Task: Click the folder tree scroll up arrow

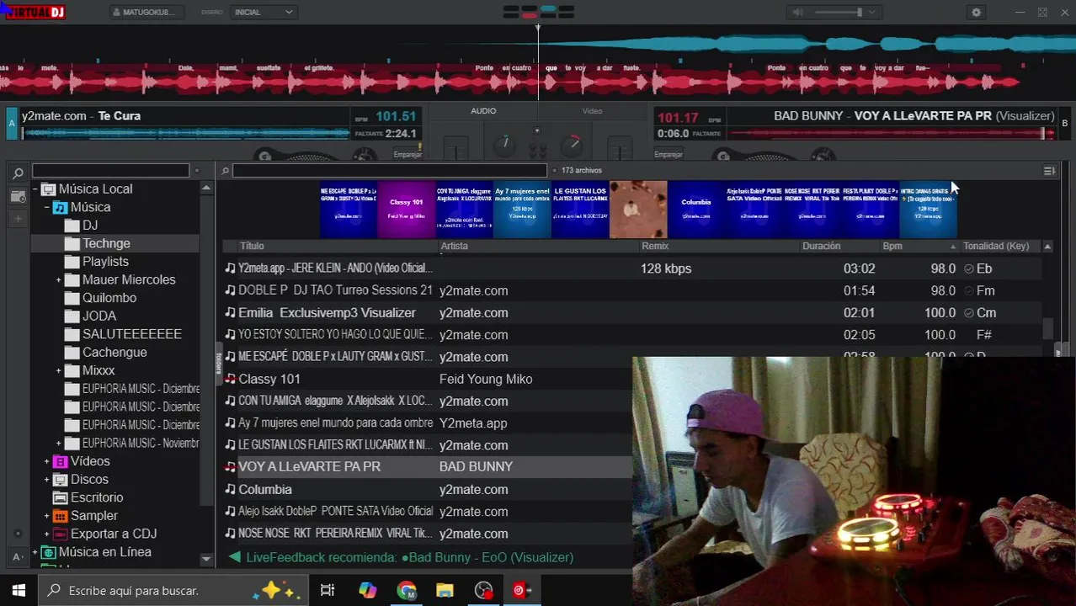Action: (206, 189)
